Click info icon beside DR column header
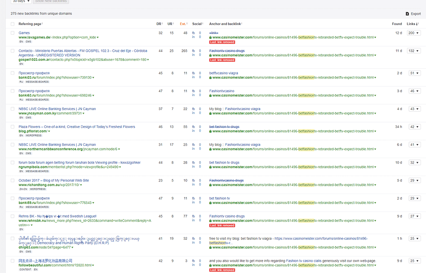 click(x=162, y=24)
